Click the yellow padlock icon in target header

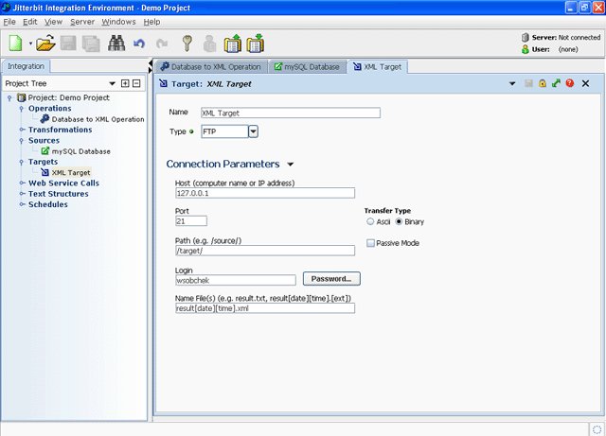tap(543, 84)
